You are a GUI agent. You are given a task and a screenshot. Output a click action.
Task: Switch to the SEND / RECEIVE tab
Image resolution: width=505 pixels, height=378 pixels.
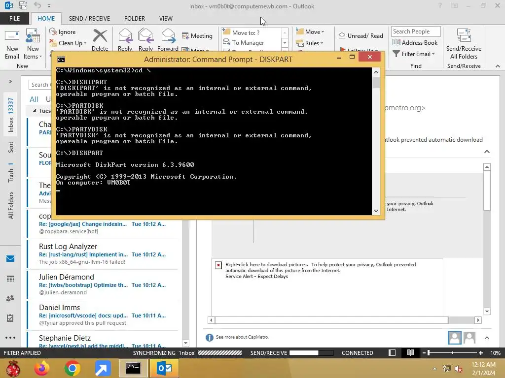tap(89, 19)
